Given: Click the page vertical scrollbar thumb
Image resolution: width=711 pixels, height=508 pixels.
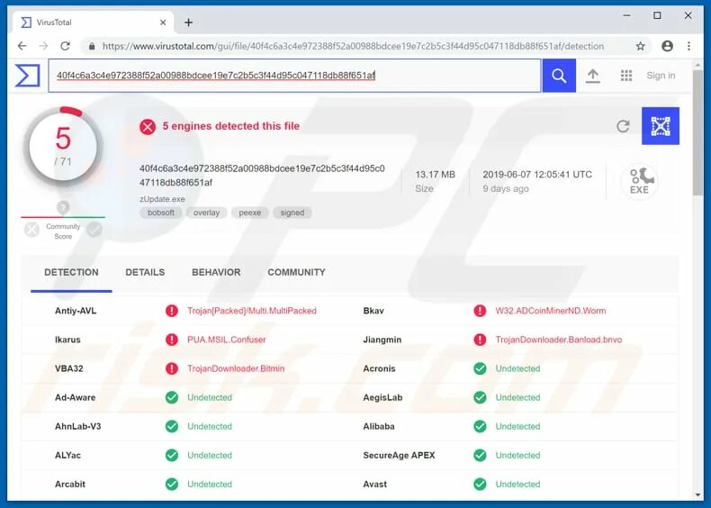Looking at the screenshot, I should (x=697, y=132).
